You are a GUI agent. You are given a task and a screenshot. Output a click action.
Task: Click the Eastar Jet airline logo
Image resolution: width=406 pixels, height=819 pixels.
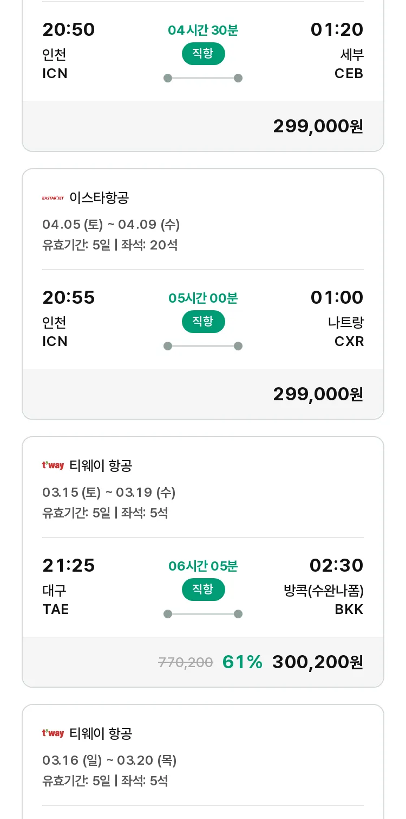point(53,198)
